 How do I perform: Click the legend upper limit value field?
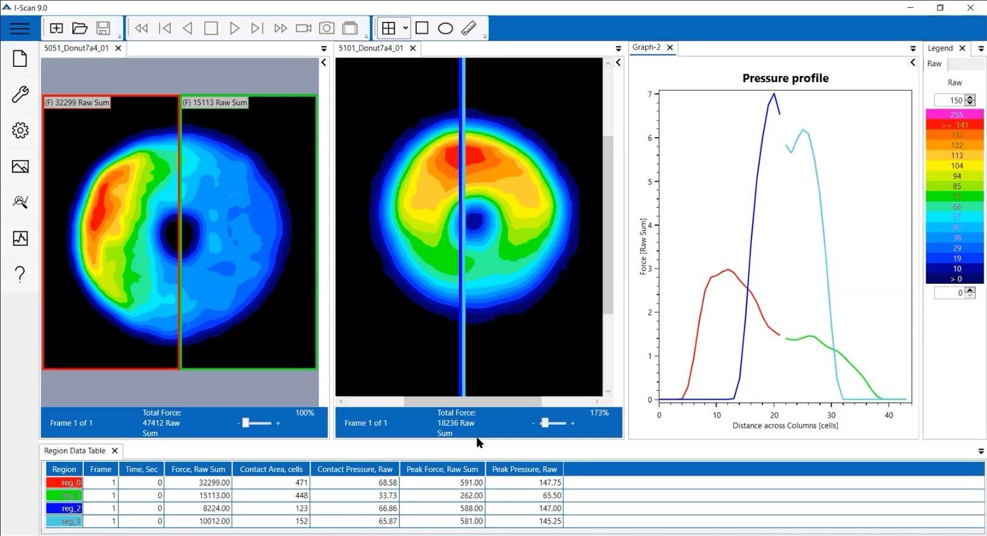tap(949, 100)
